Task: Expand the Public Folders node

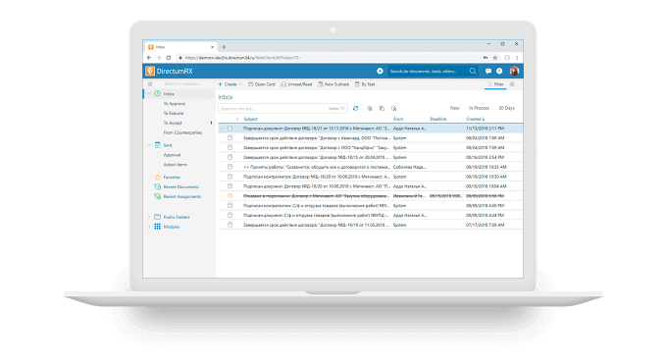Action: (x=149, y=217)
